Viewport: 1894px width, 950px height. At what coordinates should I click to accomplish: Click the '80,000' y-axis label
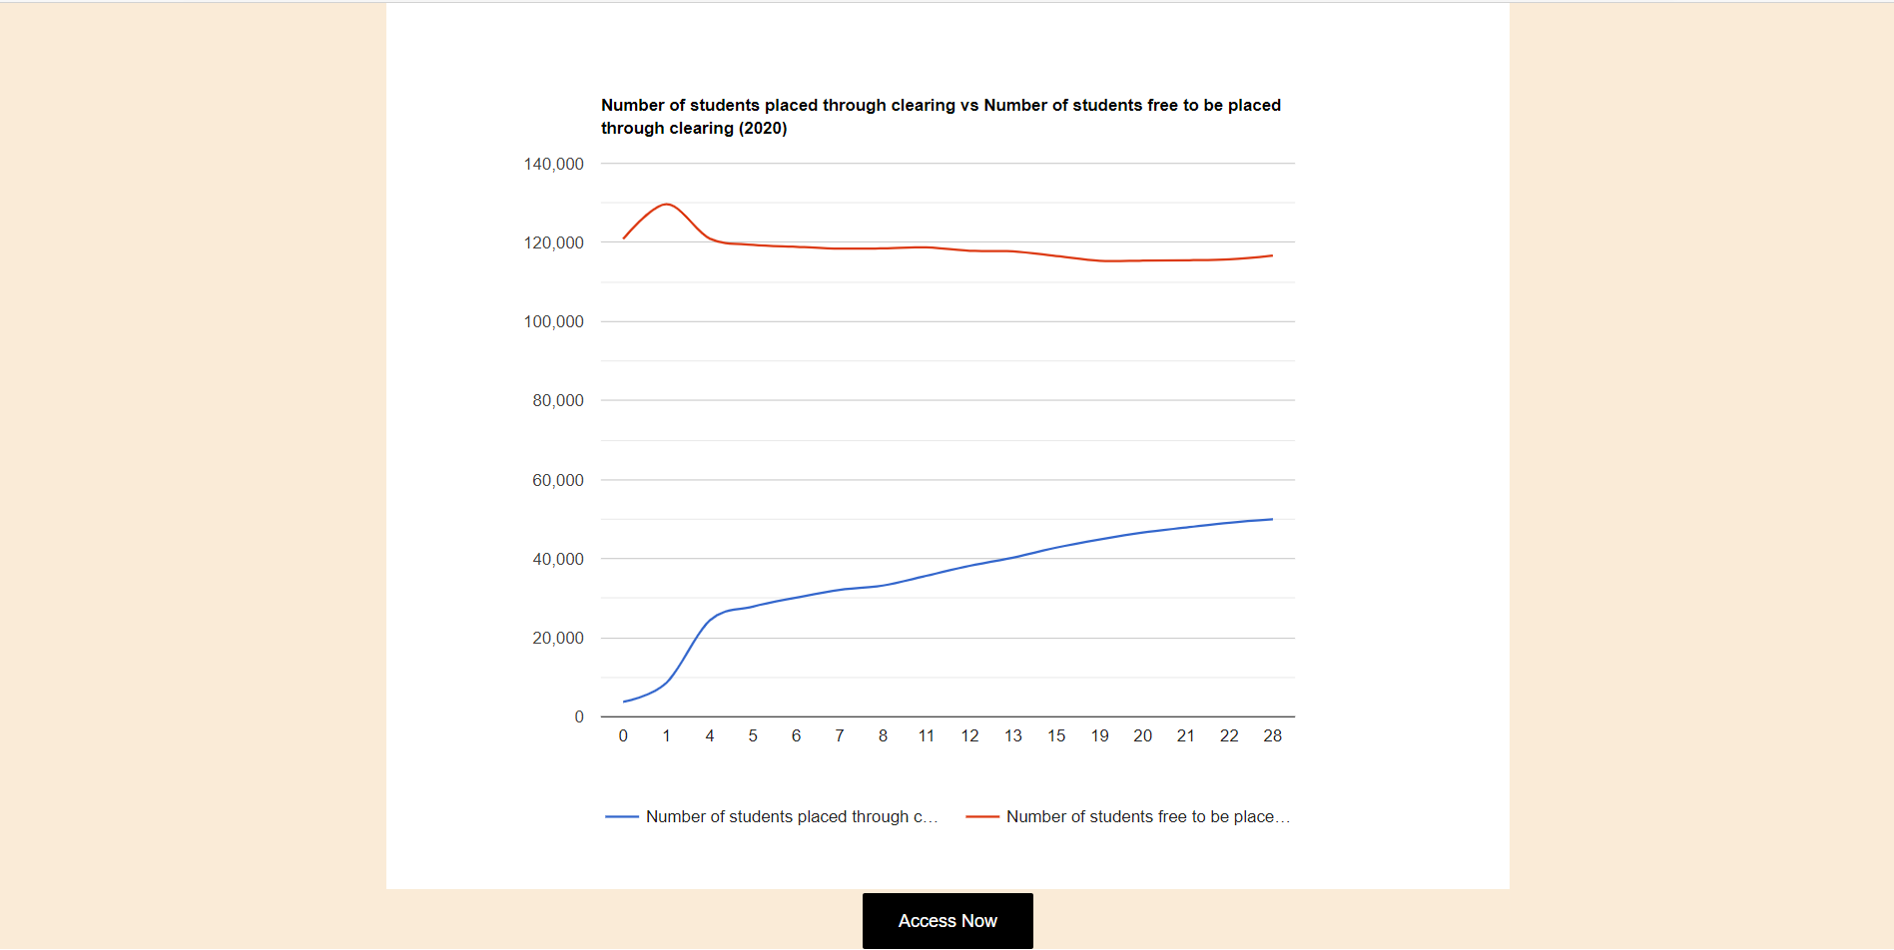(558, 400)
